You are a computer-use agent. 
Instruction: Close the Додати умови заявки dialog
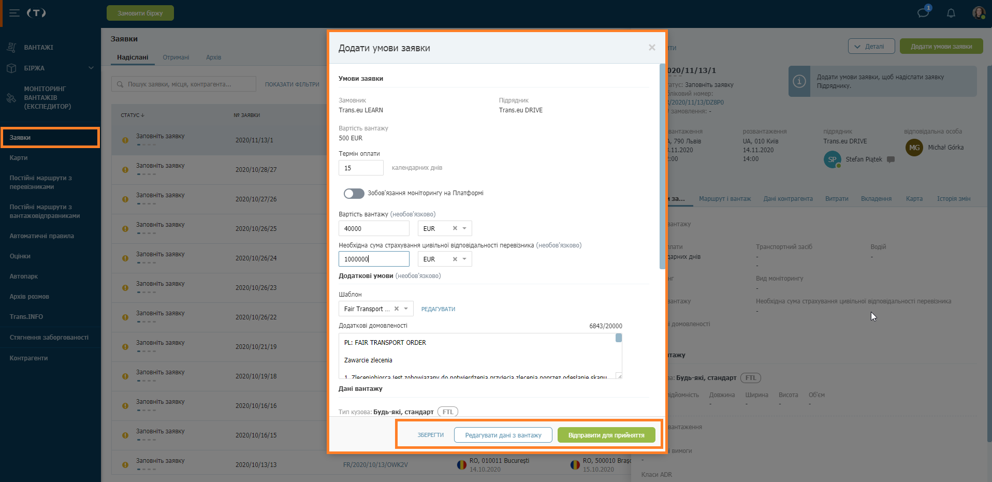point(652,48)
